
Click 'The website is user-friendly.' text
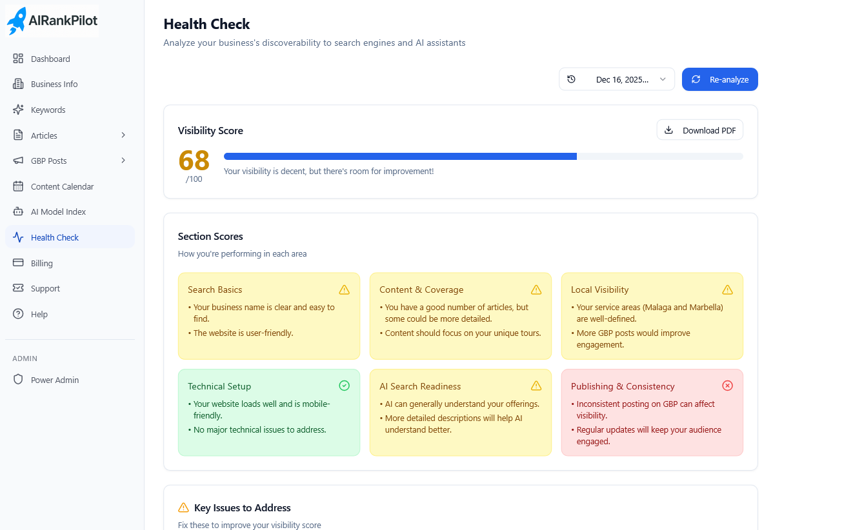pyautogui.click(x=243, y=333)
